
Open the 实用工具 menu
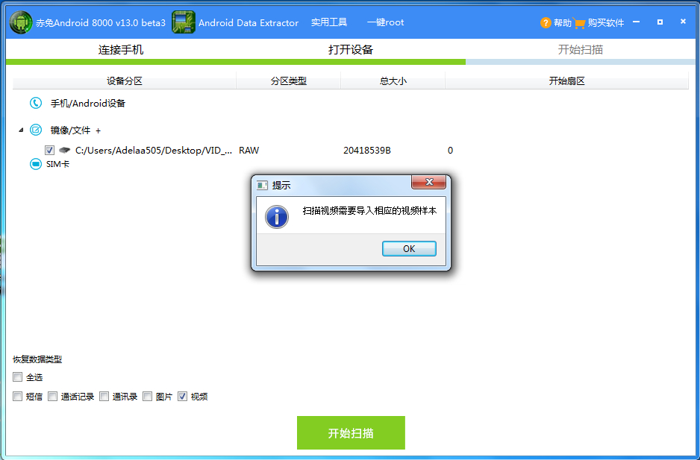coord(329,22)
